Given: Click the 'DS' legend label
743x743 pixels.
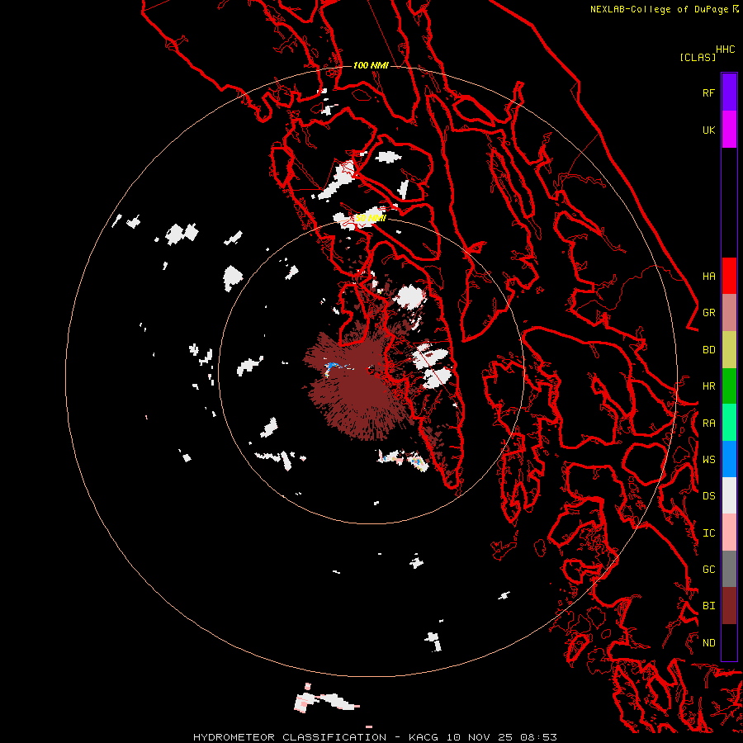Looking at the screenshot, I should tap(708, 496).
